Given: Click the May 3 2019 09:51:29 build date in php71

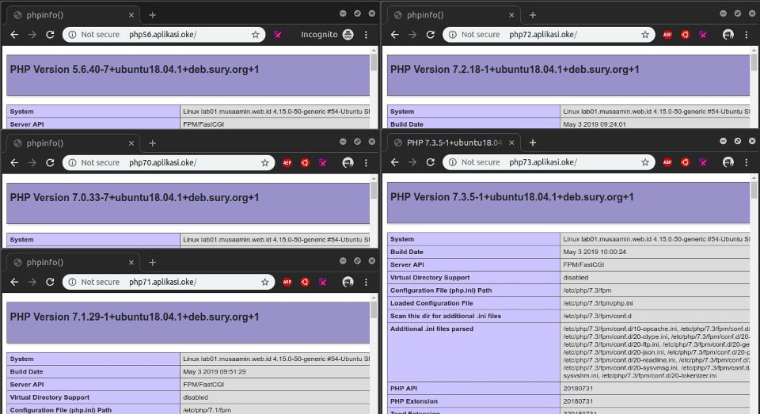Looking at the screenshot, I should [215, 371].
